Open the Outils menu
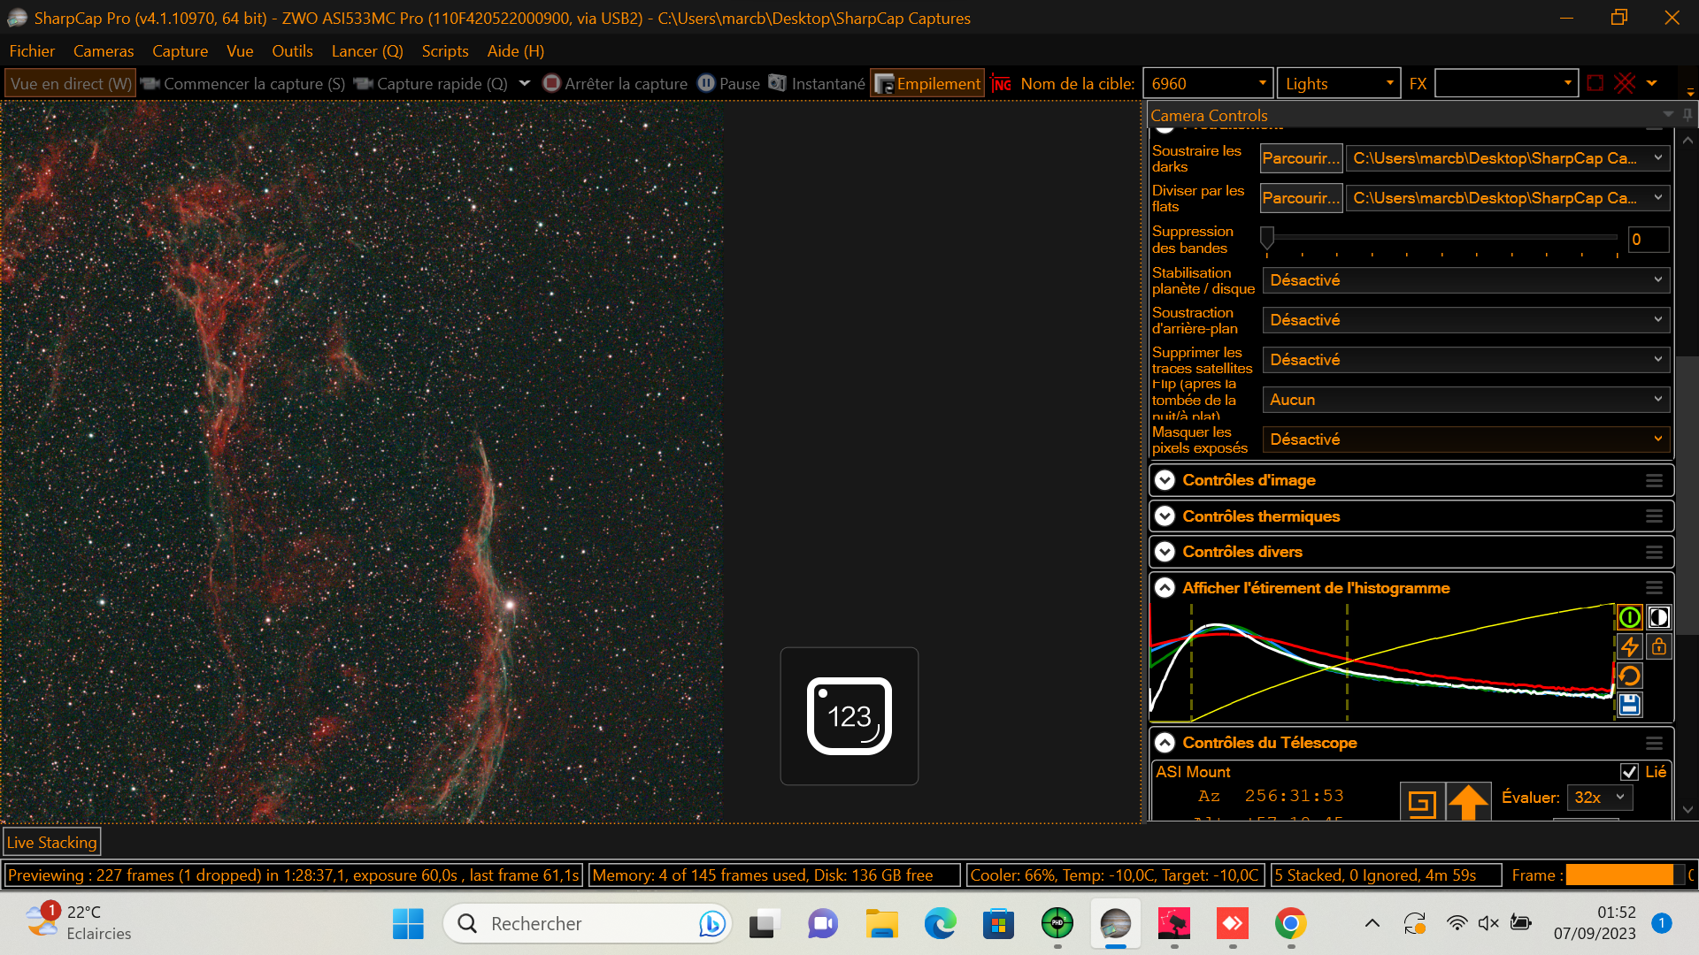 tap(292, 51)
